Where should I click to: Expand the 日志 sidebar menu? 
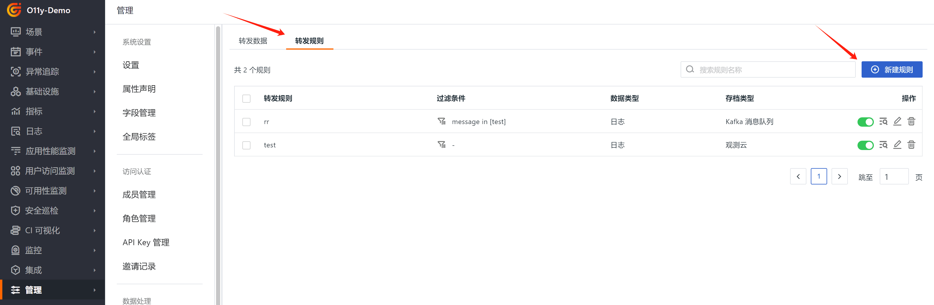(x=53, y=131)
